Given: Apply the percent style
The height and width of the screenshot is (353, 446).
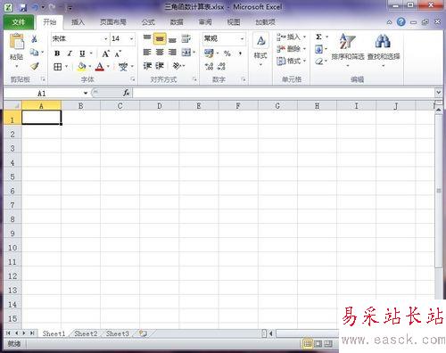Looking at the screenshot, I should (227, 53).
